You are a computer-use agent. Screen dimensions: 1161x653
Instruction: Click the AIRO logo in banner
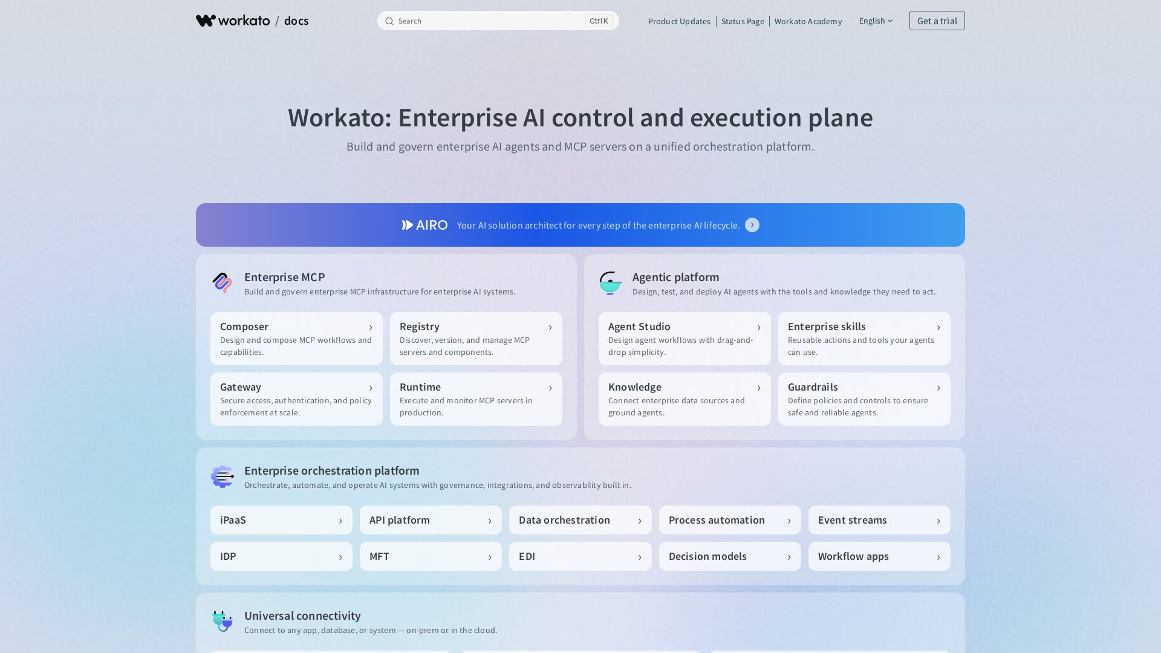coord(424,225)
